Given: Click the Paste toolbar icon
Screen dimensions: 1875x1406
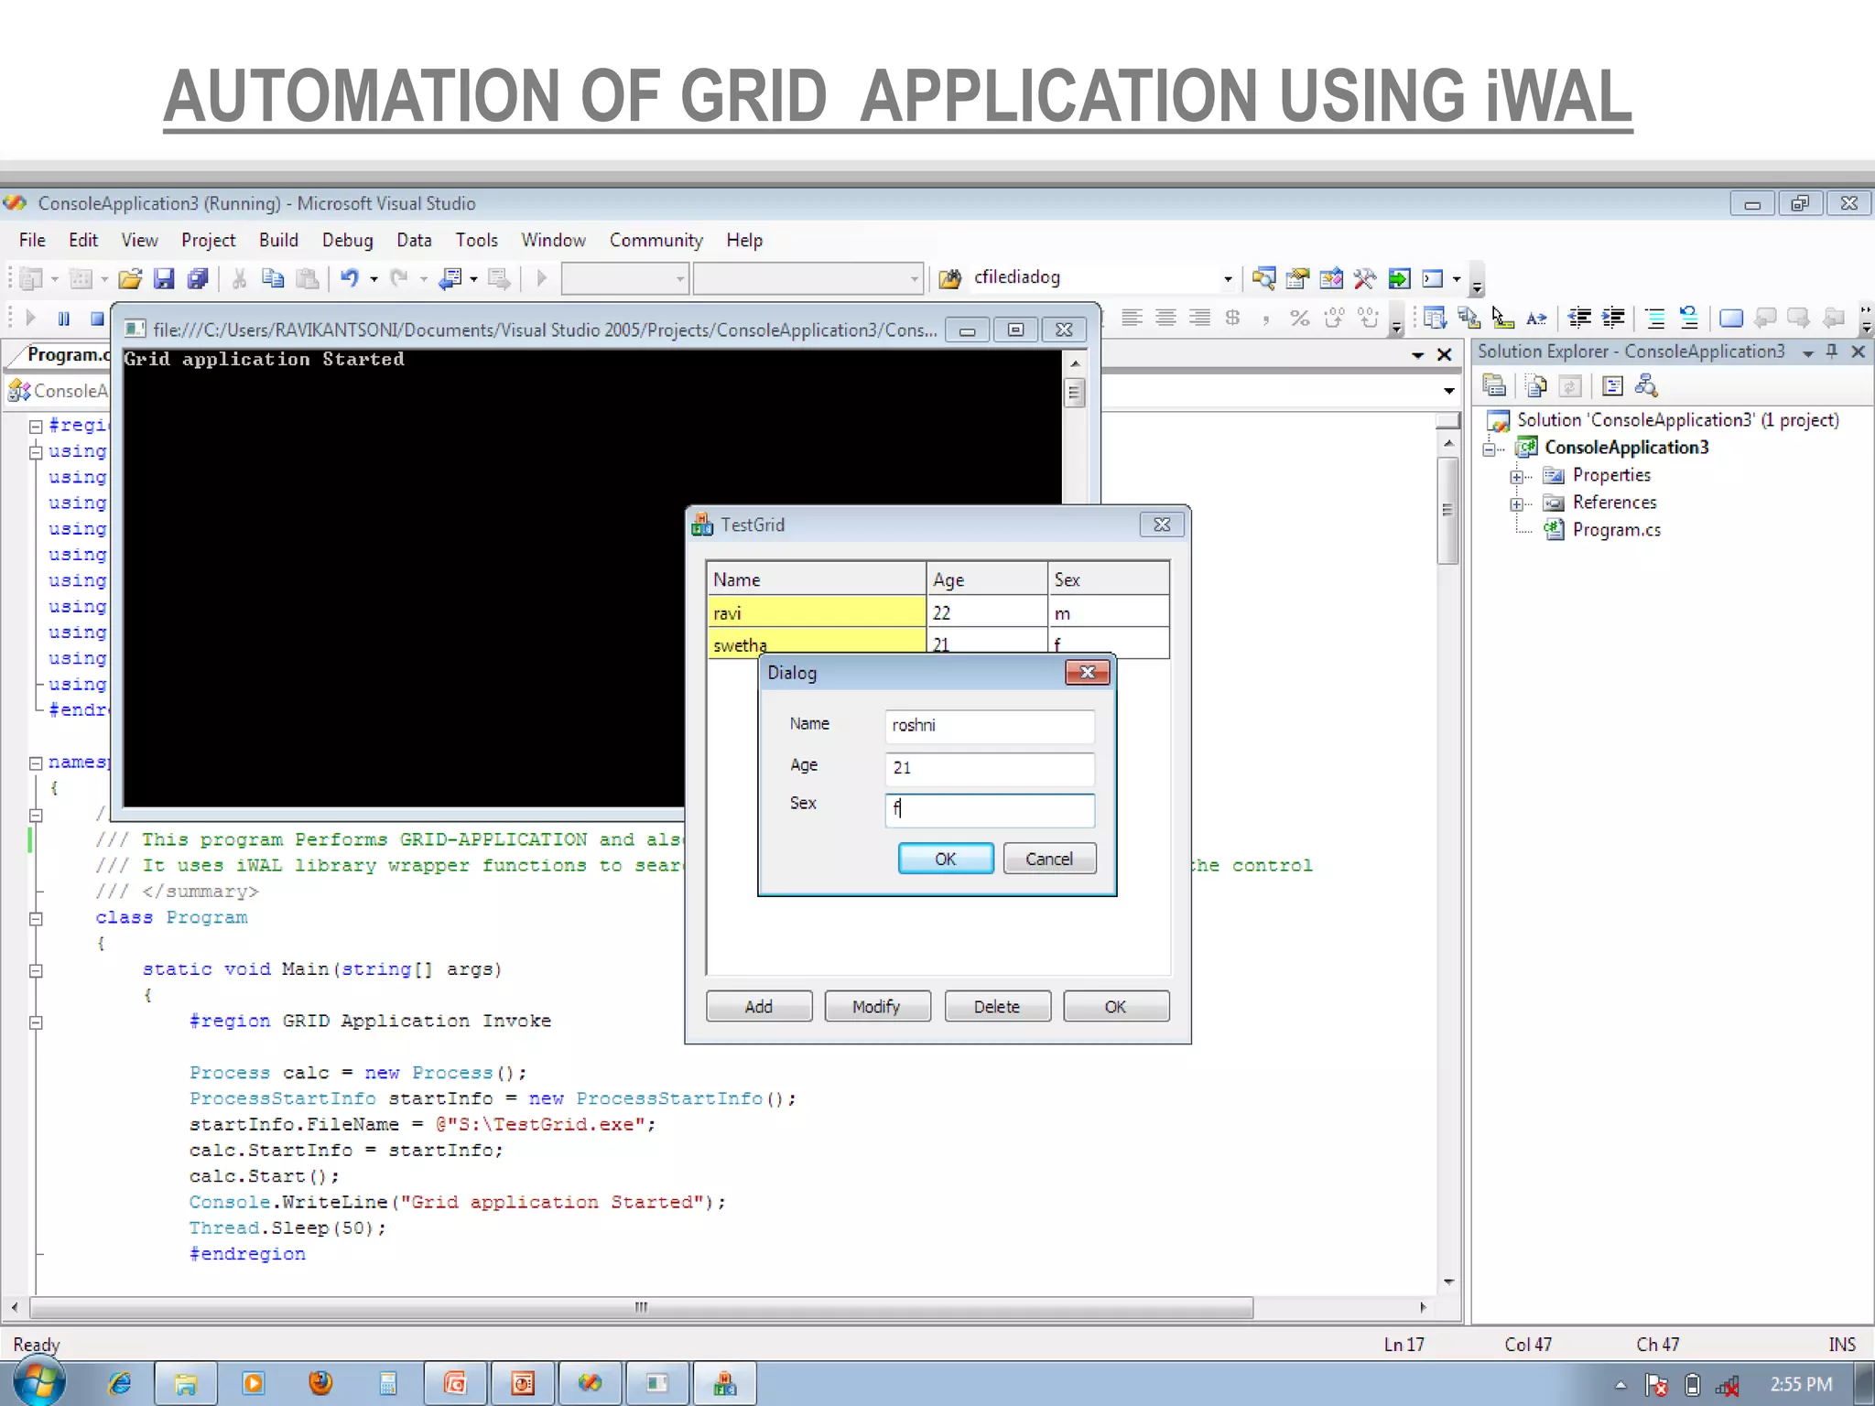Looking at the screenshot, I should (x=309, y=278).
